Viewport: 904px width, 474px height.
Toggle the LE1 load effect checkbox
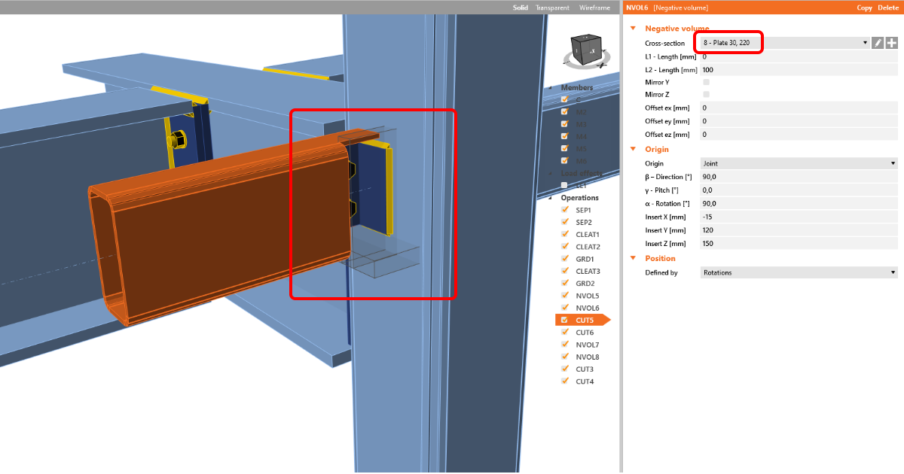click(x=564, y=185)
